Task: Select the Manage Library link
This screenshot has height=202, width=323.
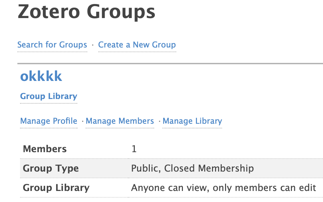Action: point(192,121)
